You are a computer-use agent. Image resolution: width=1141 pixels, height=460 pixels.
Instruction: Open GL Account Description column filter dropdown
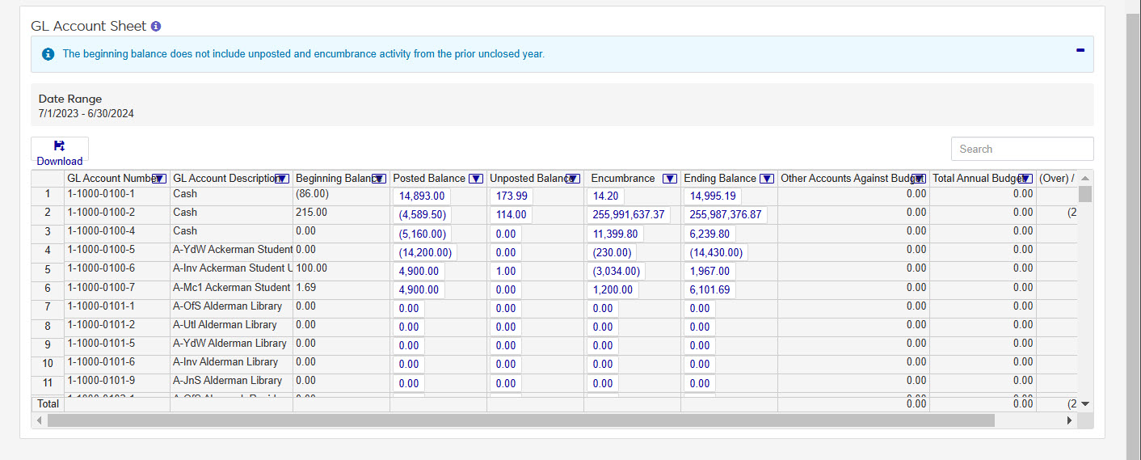pyautogui.click(x=282, y=179)
